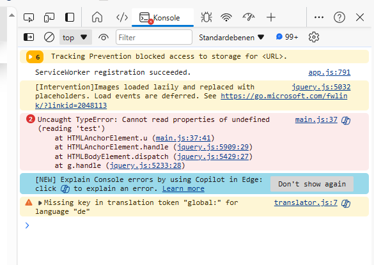This screenshot has width=374, height=265.
Task: Open DevTools help question mark
Action: [339, 17]
